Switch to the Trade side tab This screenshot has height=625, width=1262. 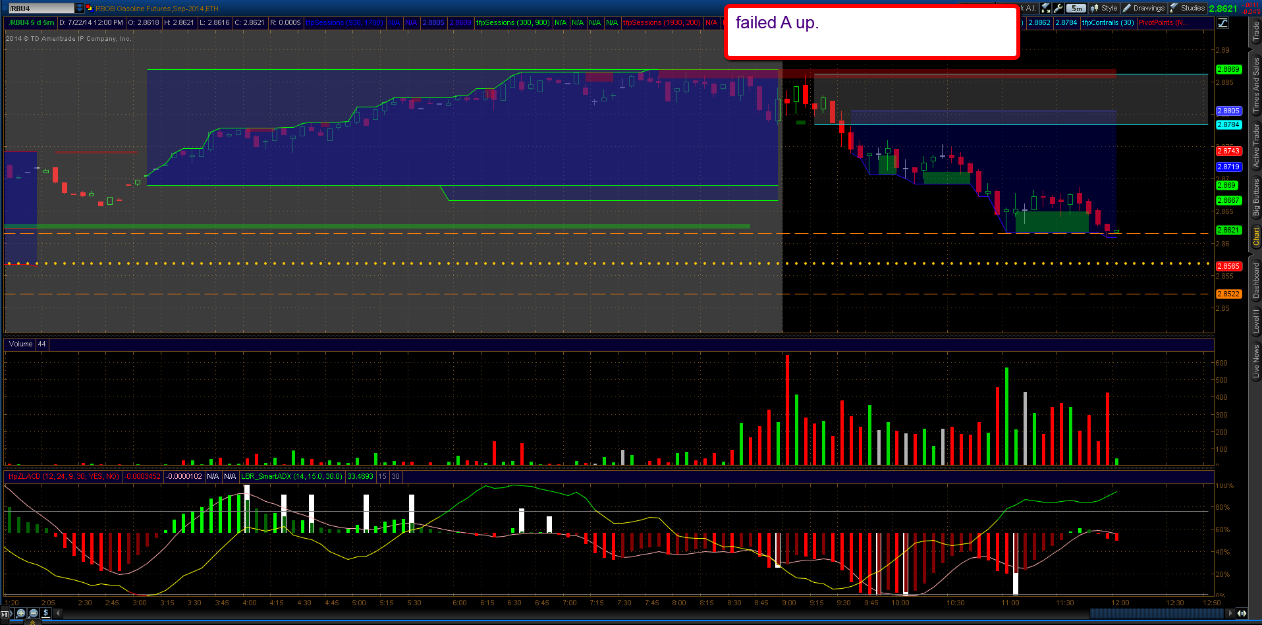1255,31
